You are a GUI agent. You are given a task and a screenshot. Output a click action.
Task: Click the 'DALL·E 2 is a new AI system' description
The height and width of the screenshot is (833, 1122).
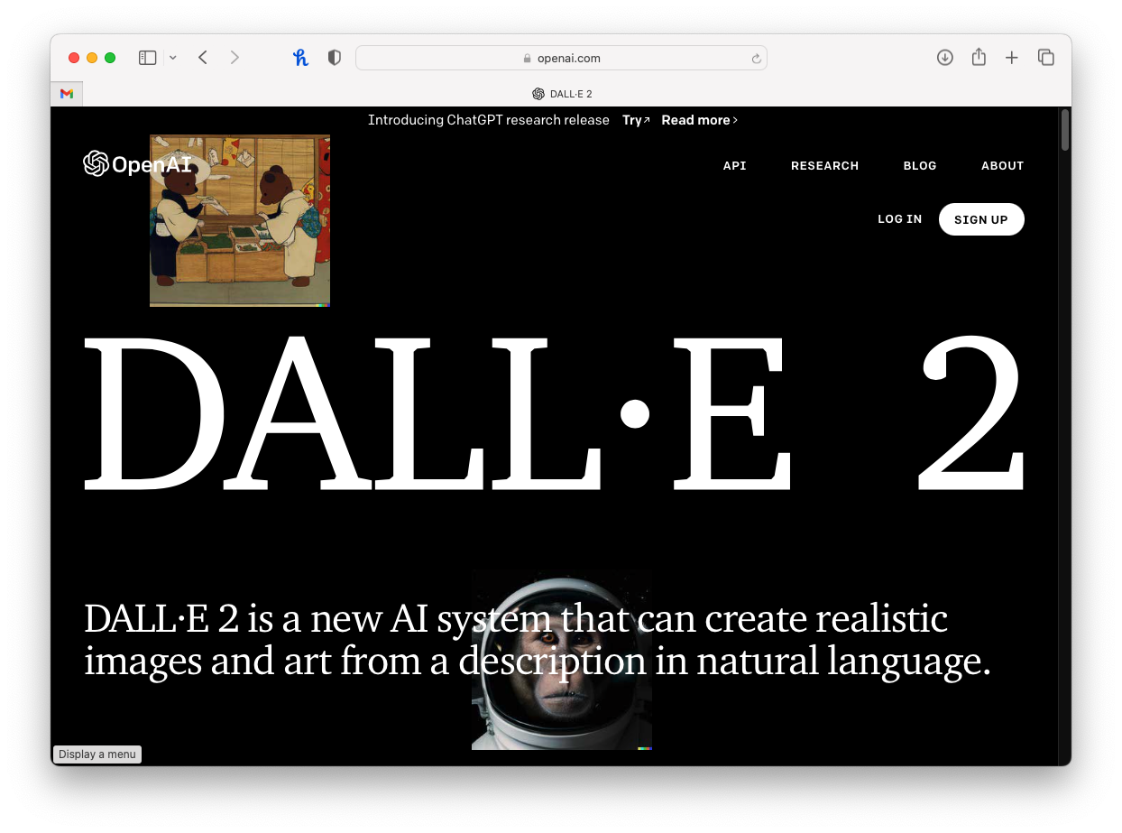538,640
